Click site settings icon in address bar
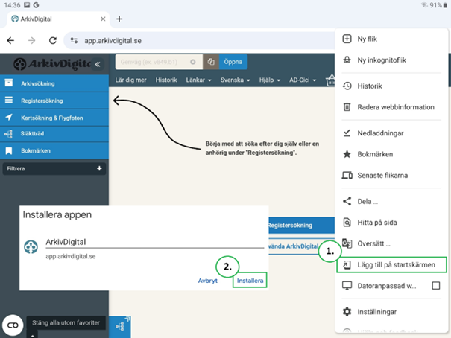 [74, 41]
